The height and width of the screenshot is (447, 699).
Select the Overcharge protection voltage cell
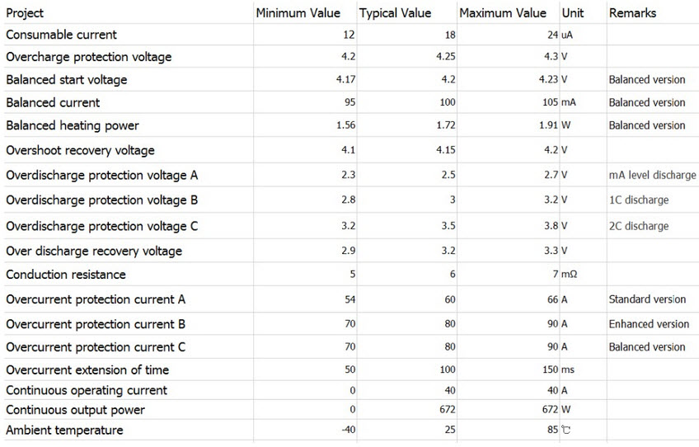[88, 58]
